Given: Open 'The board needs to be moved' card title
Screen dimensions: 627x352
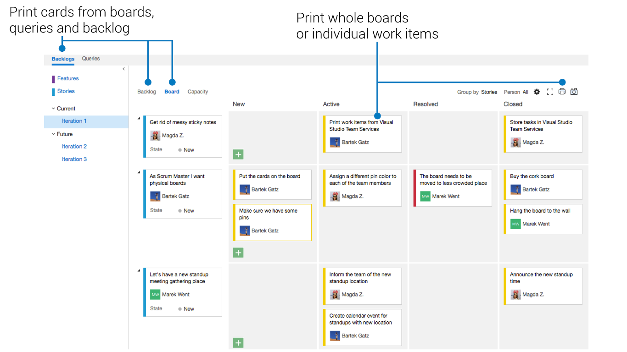Looking at the screenshot, I should pyautogui.click(x=453, y=180).
